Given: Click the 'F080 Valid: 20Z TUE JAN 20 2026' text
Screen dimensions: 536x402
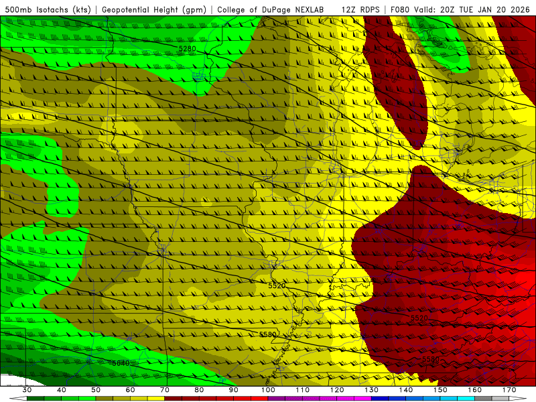Looking at the screenshot, I should click(460, 9).
